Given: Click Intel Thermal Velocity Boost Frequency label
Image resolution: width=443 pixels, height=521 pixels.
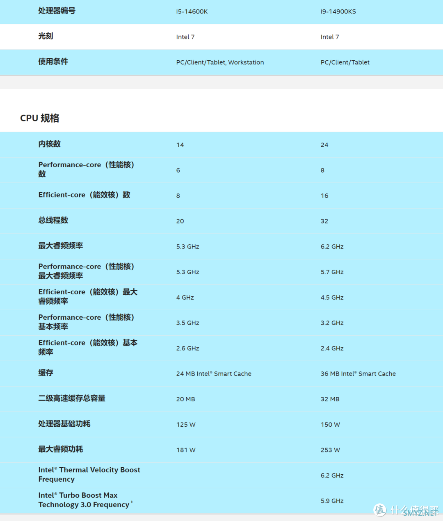Looking at the screenshot, I should [x=89, y=474].
